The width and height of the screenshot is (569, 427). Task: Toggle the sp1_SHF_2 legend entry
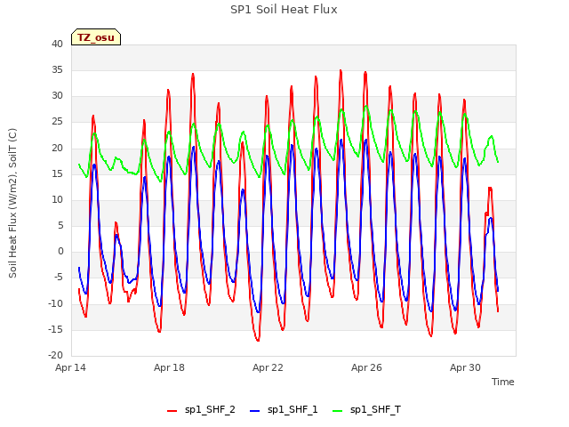click(x=201, y=410)
